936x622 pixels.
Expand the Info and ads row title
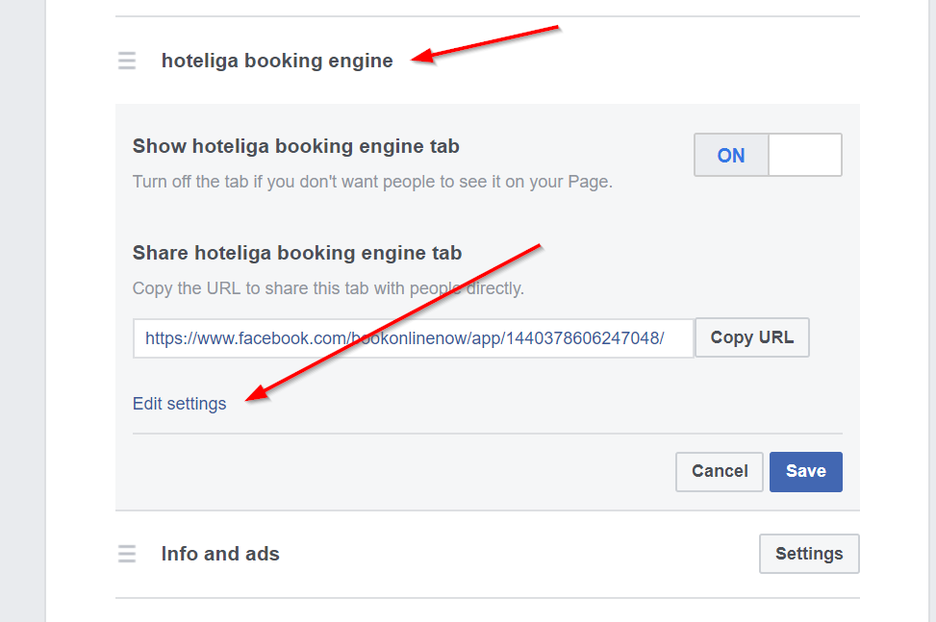220,554
